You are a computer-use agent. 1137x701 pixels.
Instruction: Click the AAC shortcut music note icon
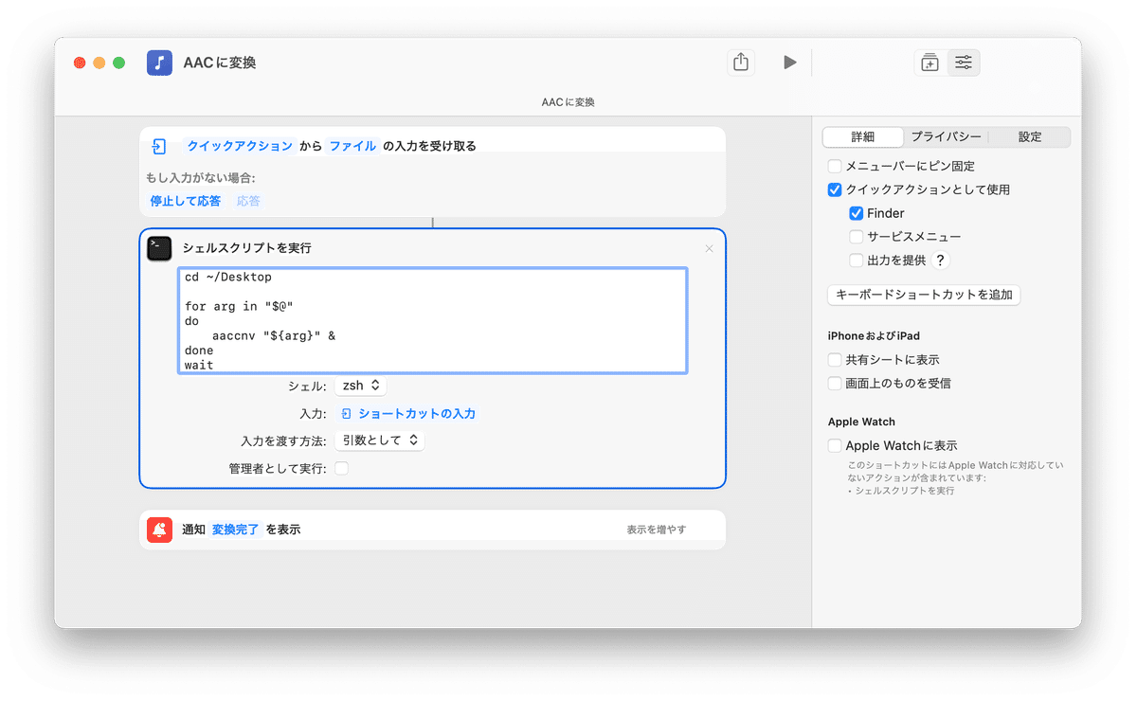(159, 63)
